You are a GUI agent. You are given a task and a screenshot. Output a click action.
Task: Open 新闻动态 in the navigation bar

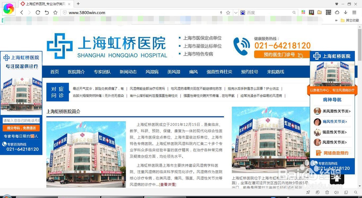(x=128, y=72)
